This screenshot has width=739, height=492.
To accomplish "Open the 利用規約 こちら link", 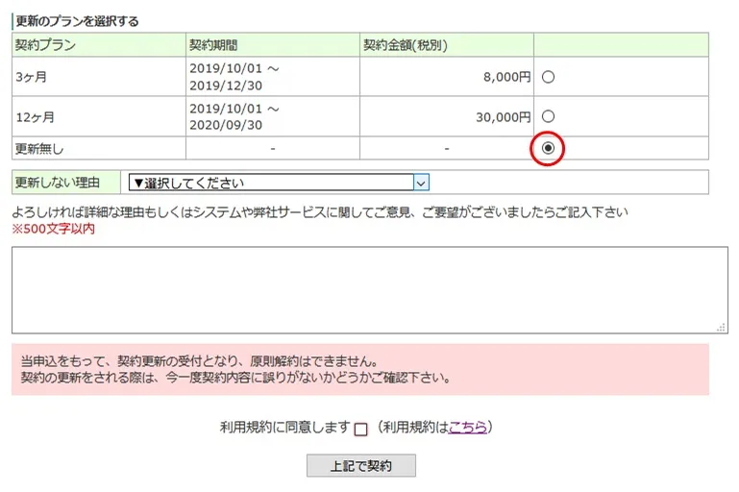I will (467, 428).
